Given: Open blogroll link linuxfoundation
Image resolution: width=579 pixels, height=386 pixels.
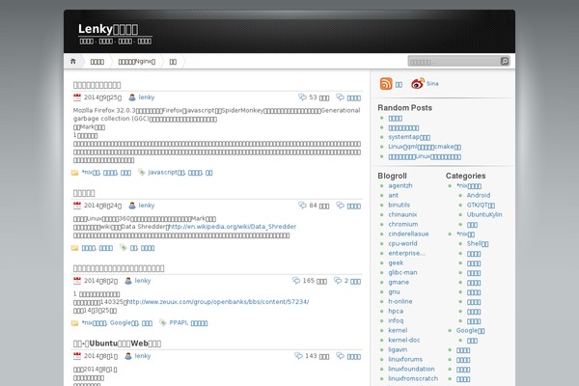Looking at the screenshot, I should tap(411, 369).
